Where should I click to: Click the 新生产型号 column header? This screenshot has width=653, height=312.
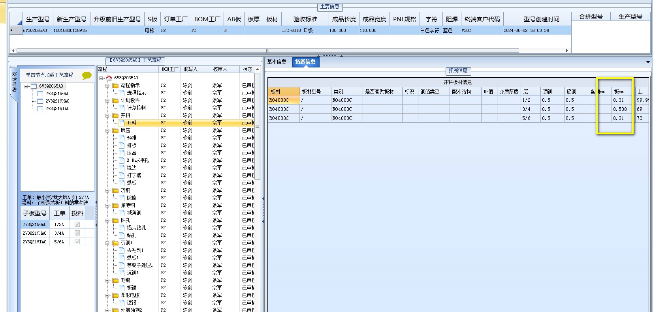72,19
